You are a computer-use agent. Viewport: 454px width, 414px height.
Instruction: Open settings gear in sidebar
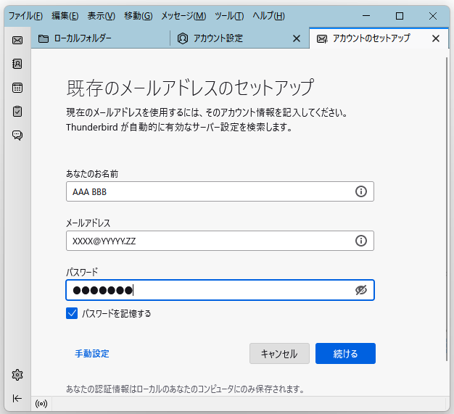click(x=17, y=375)
